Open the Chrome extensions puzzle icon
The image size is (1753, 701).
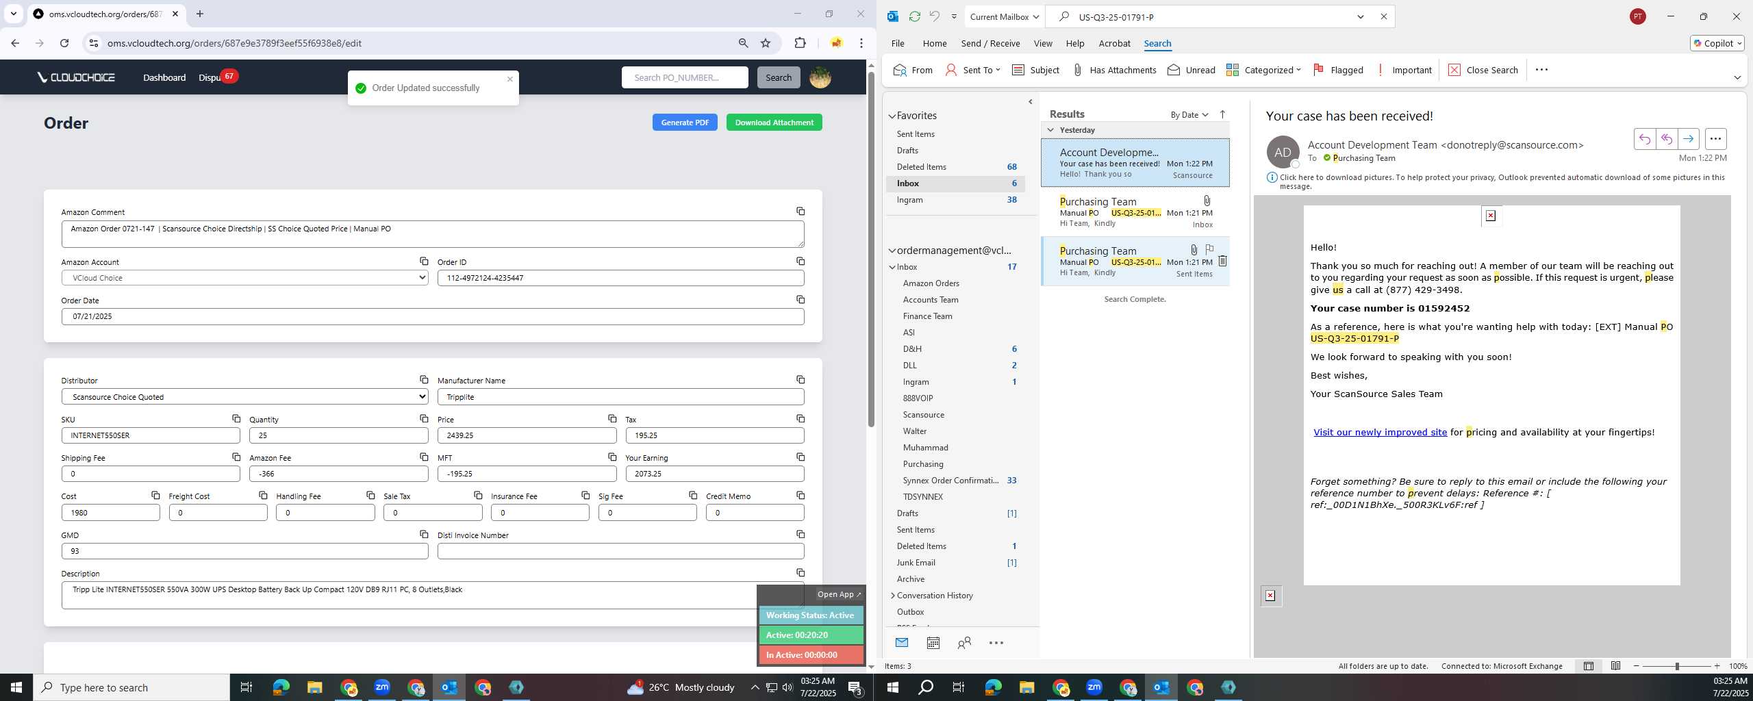click(800, 43)
